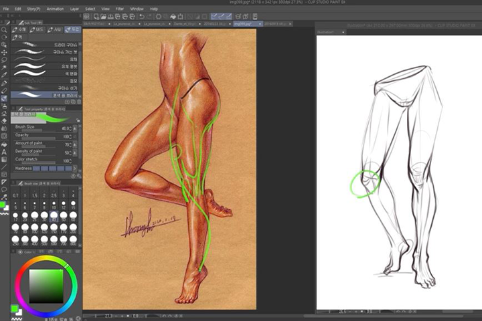Switch to the img099.jpg document tab

tap(248, 23)
